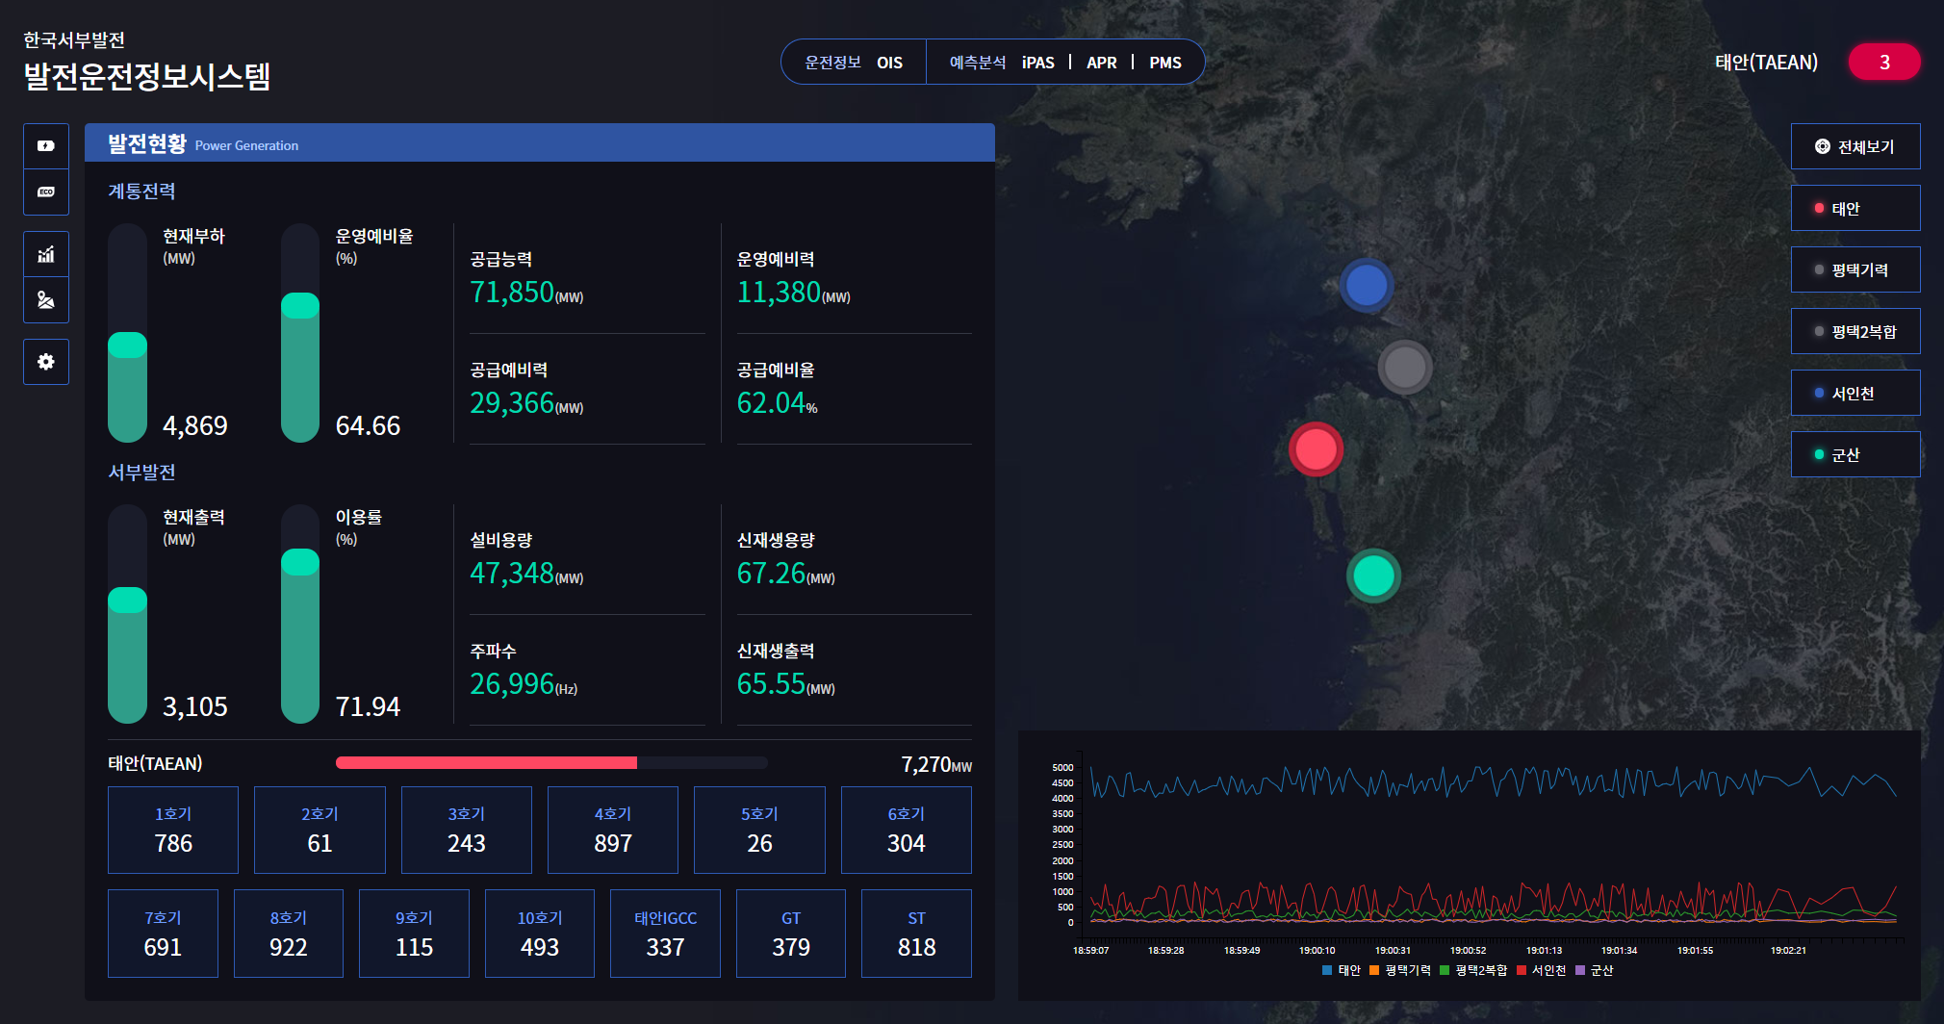This screenshot has width=1944, height=1024.
Task: Open the iPAS menu item
Action: (1037, 63)
